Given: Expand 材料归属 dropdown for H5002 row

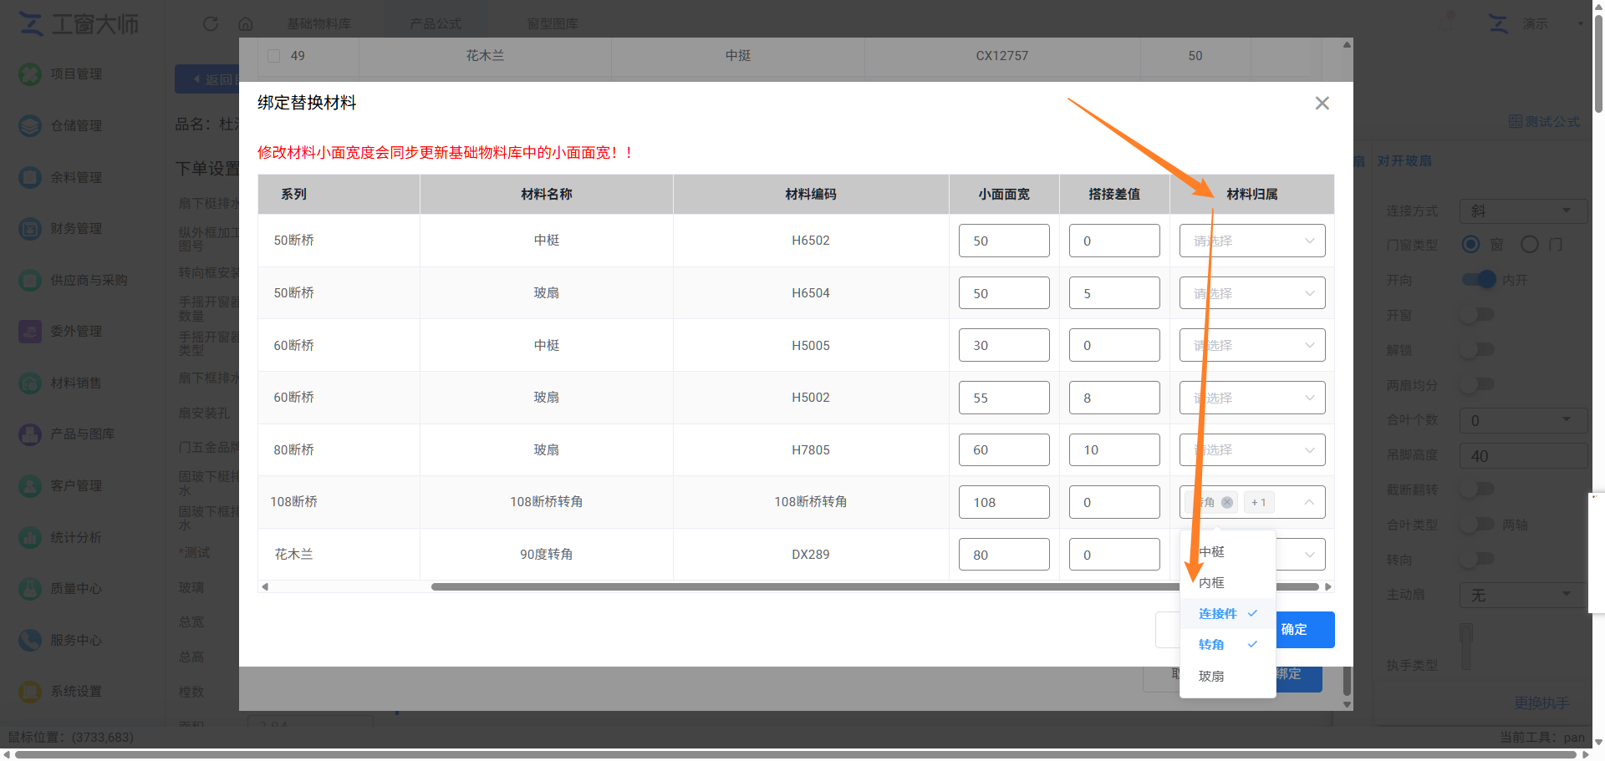Looking at the screenshot, I should (1252, 398).
